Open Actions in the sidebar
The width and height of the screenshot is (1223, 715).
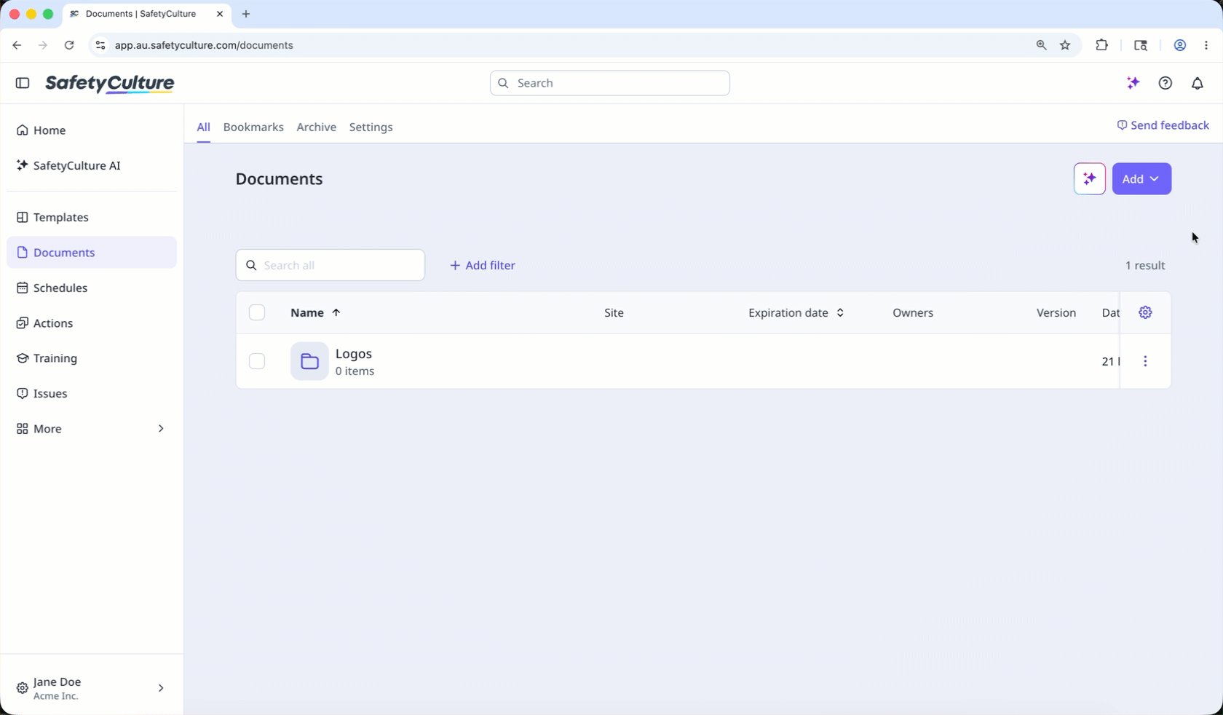[x=92, y=323]
